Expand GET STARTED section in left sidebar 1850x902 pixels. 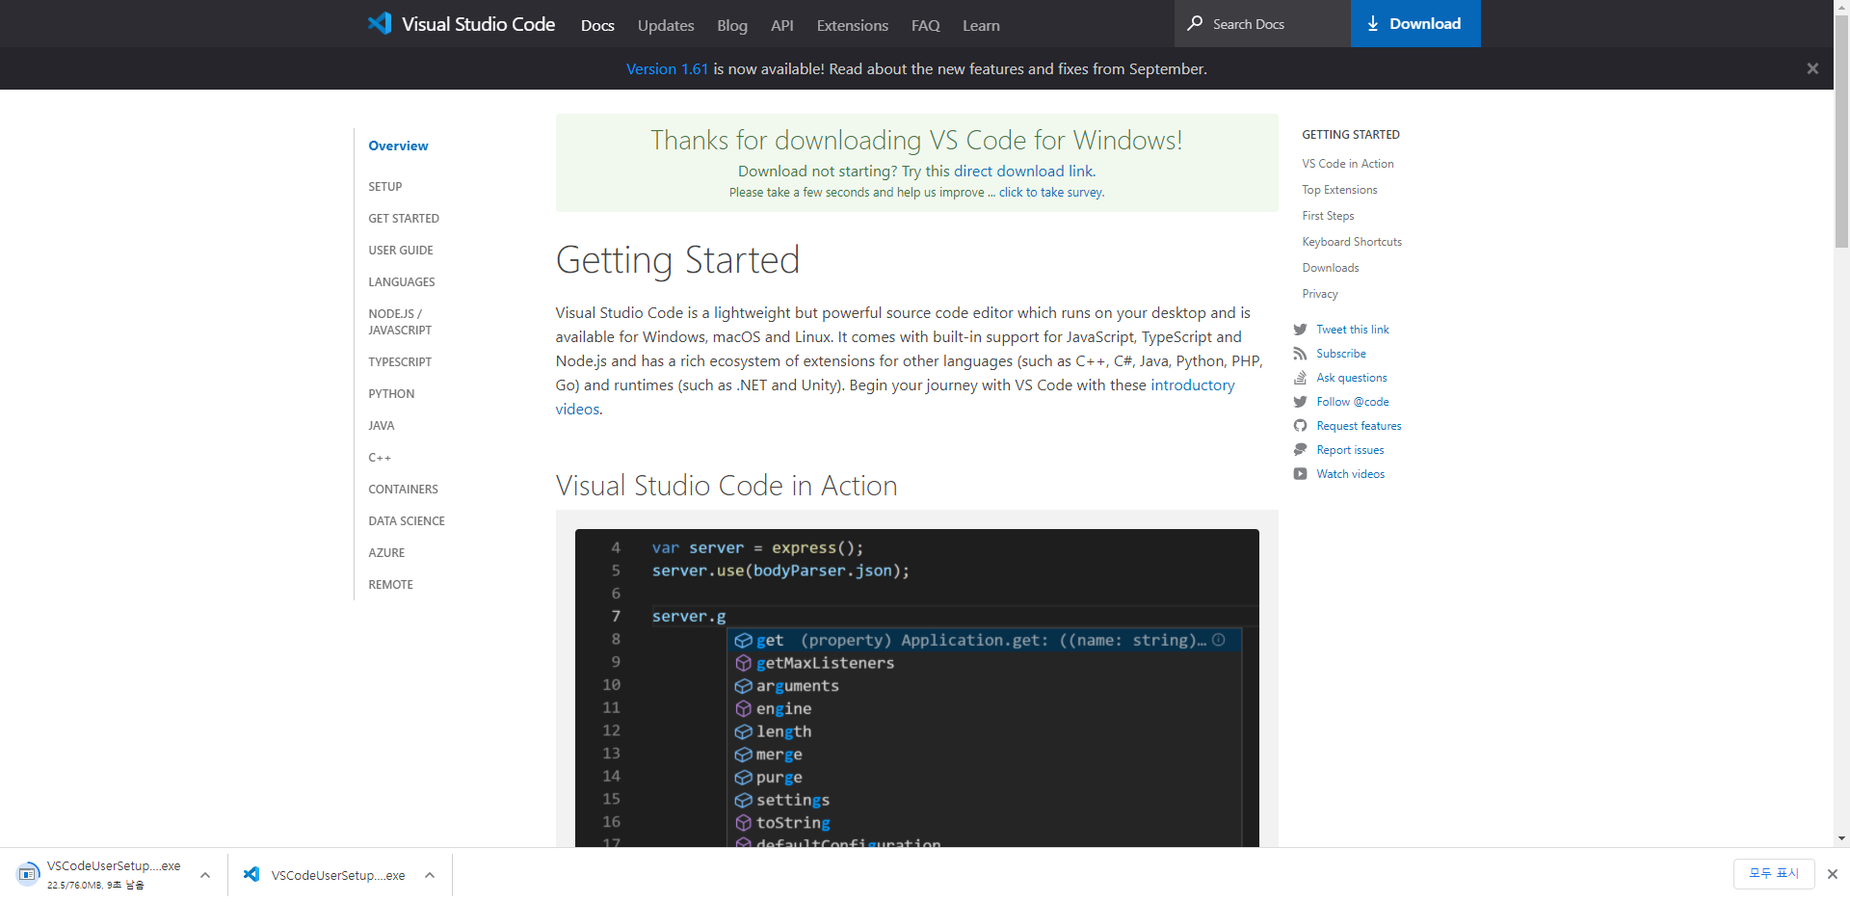tap(404, 218)
